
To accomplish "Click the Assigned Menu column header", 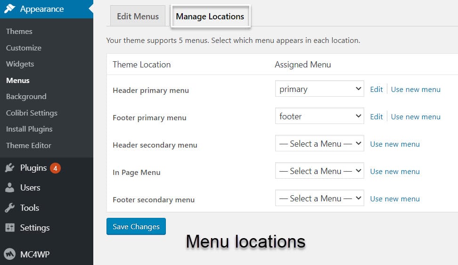I will (303, 65).
